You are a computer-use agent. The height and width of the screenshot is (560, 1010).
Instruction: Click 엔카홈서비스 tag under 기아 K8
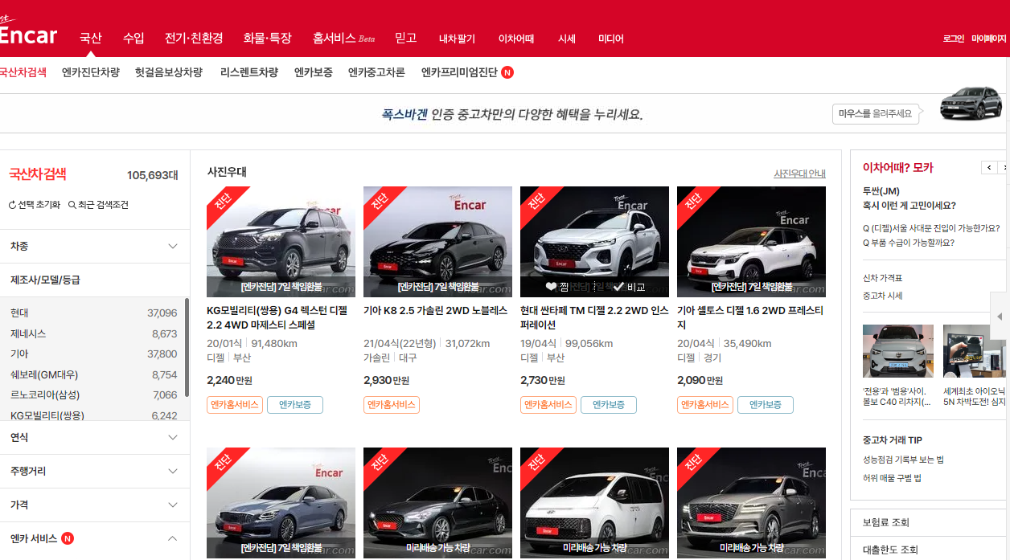(x=392, y=405)
